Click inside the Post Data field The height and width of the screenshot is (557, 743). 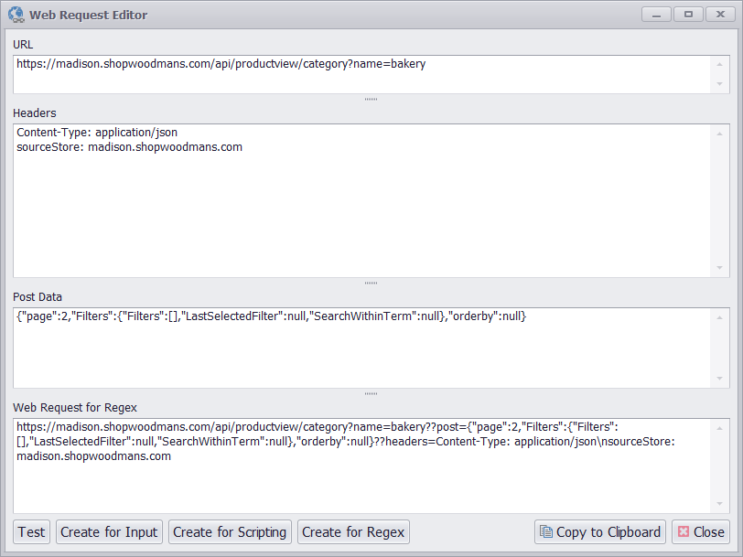coord(361,348)
